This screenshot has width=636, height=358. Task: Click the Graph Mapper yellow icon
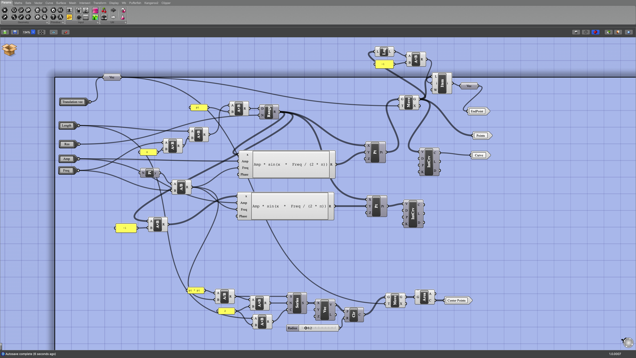coord(69,17)
